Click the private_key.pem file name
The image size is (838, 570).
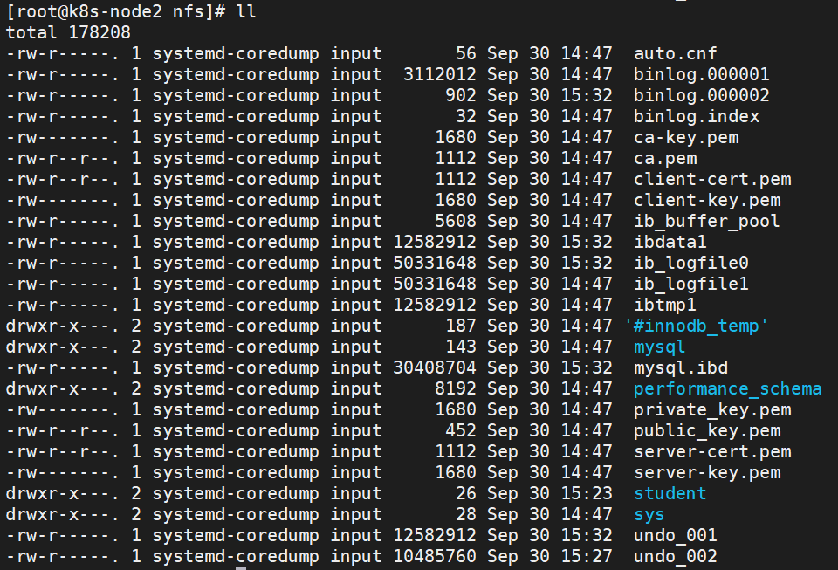pyautogui.click(x=711, y=410)
